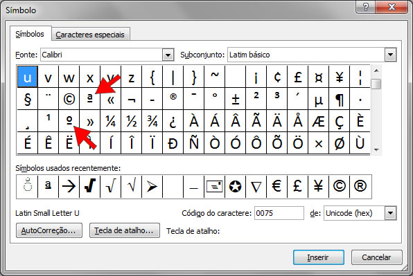Select the letter Ð eth character

point(173,143)
